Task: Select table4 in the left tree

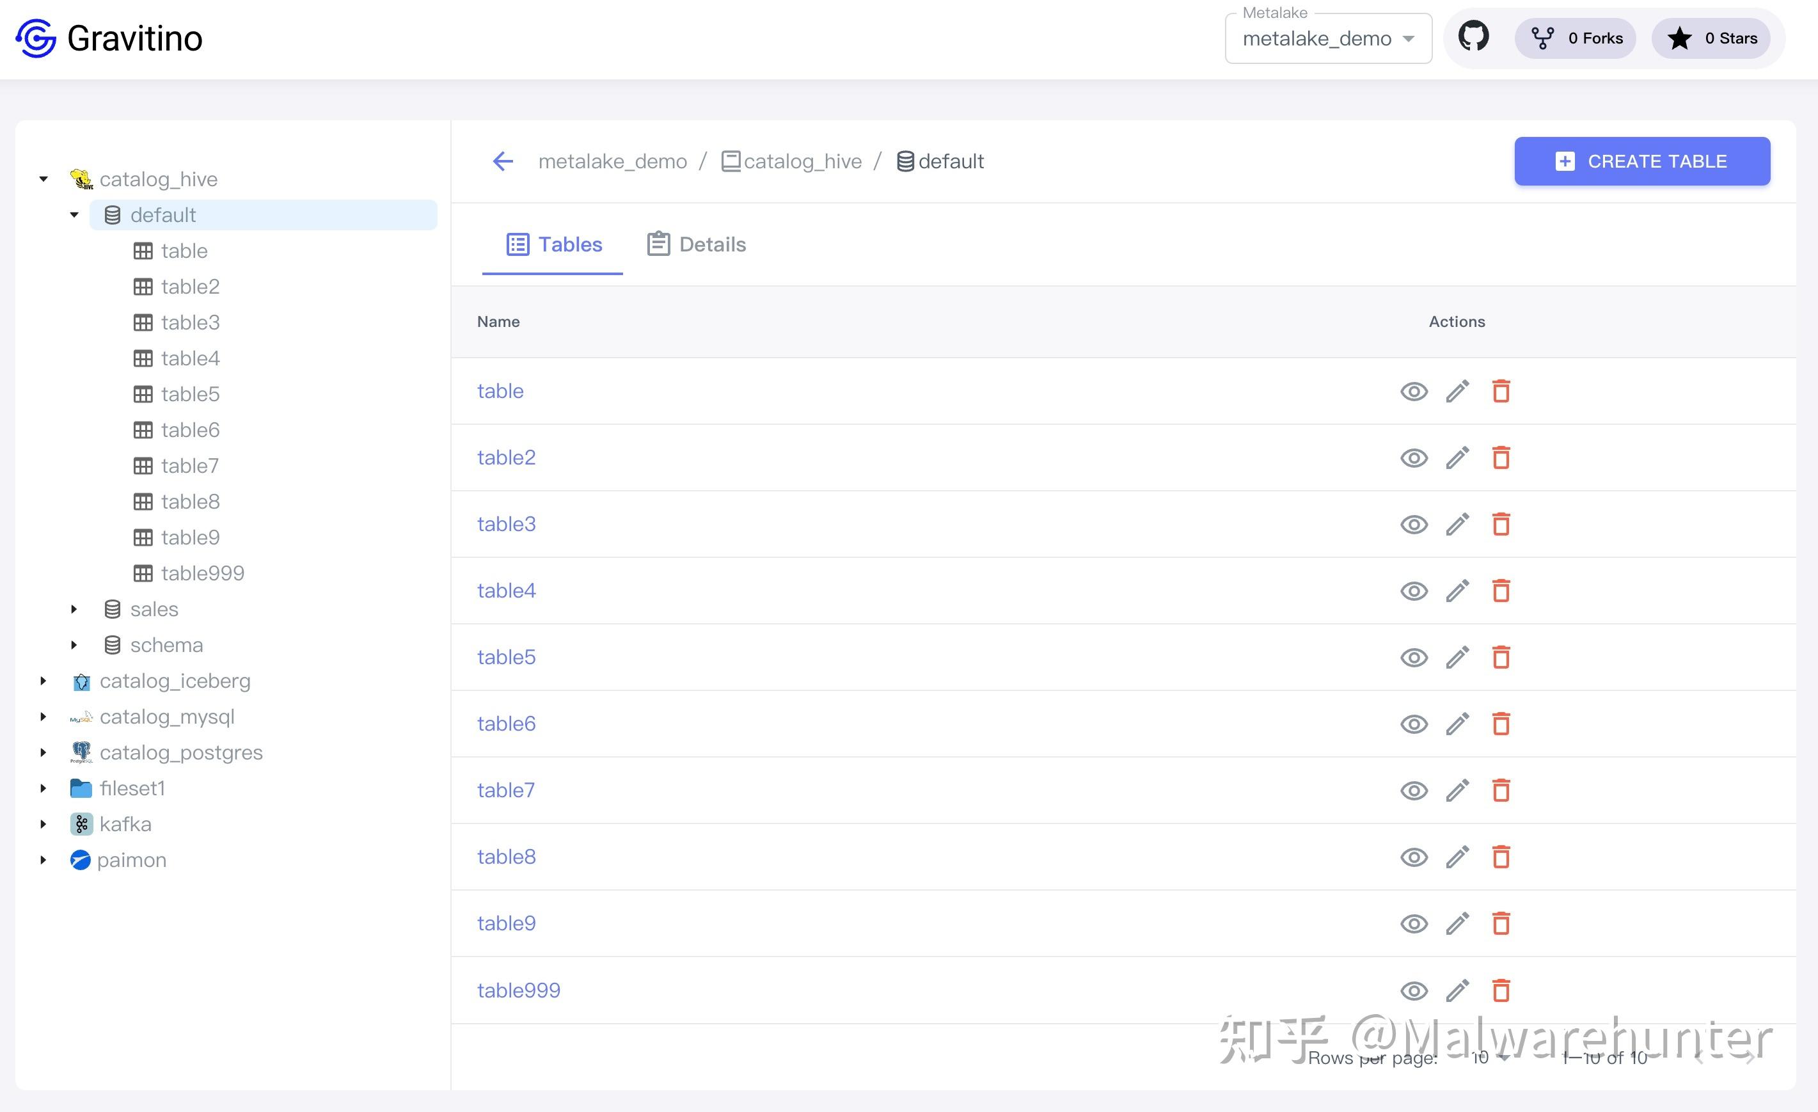Action: tap(189, 358)
